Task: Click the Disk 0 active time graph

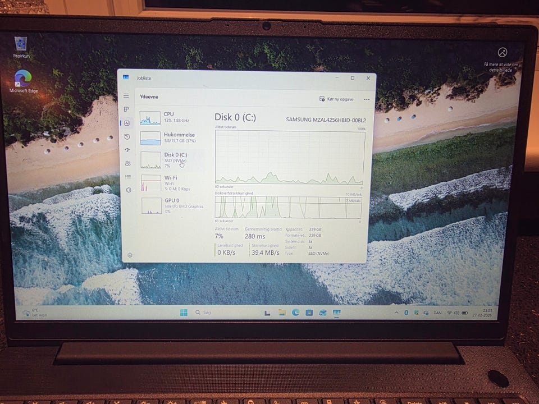Action: [290, 157]
